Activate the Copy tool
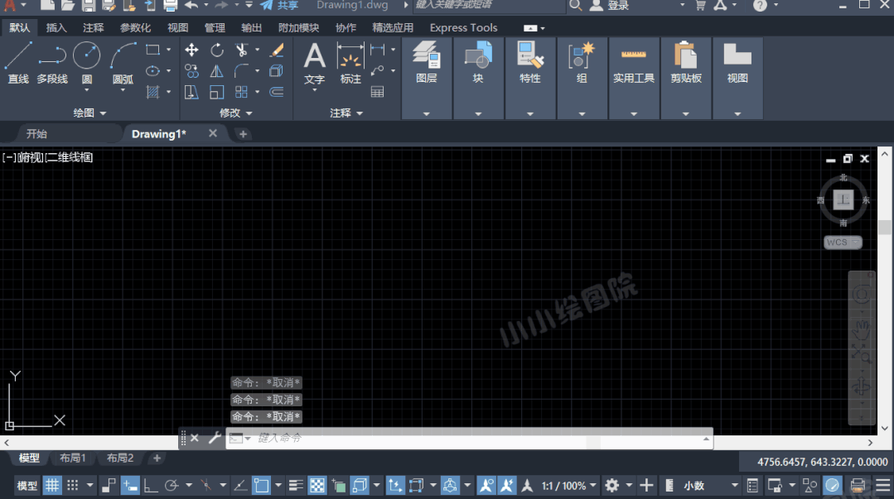 [191, 70]
